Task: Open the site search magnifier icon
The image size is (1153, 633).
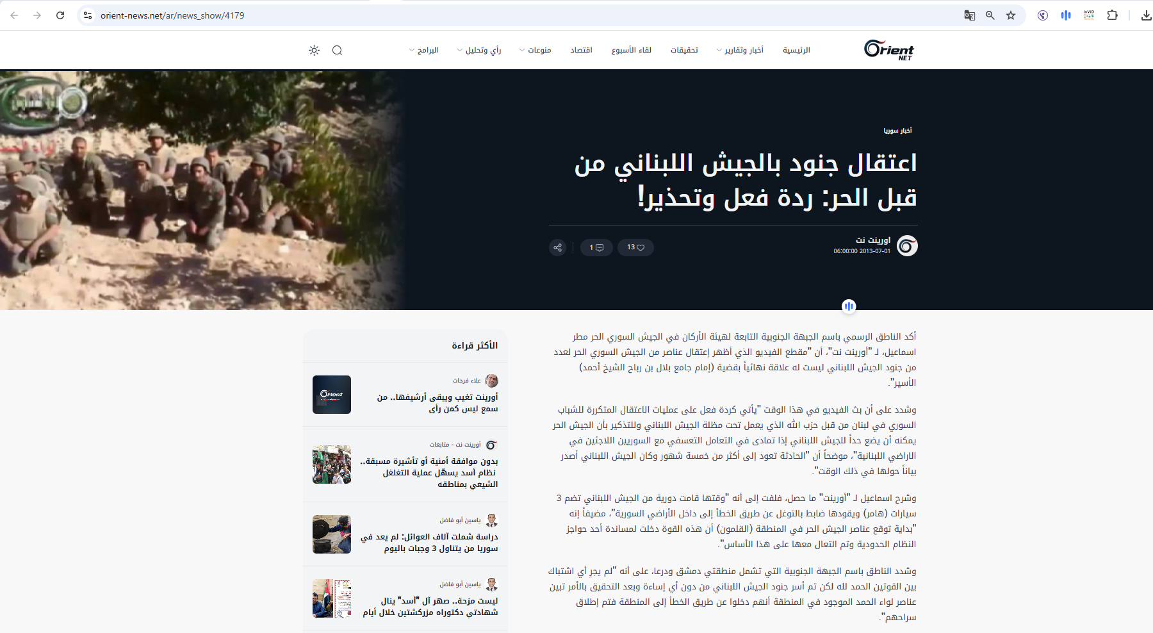Action: tap(338, 50)
